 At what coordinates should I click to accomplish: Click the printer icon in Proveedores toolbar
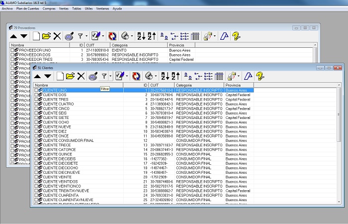pyautogui.click(x=125, y=36)
